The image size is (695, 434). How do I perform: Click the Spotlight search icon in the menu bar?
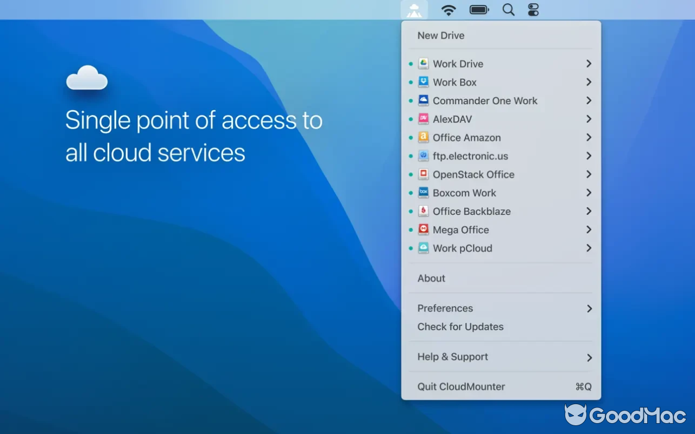pyautogui.click(x=508, y=9)
